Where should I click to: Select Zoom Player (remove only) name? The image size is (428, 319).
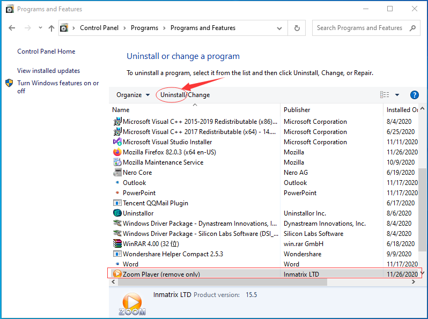point(161,274)
